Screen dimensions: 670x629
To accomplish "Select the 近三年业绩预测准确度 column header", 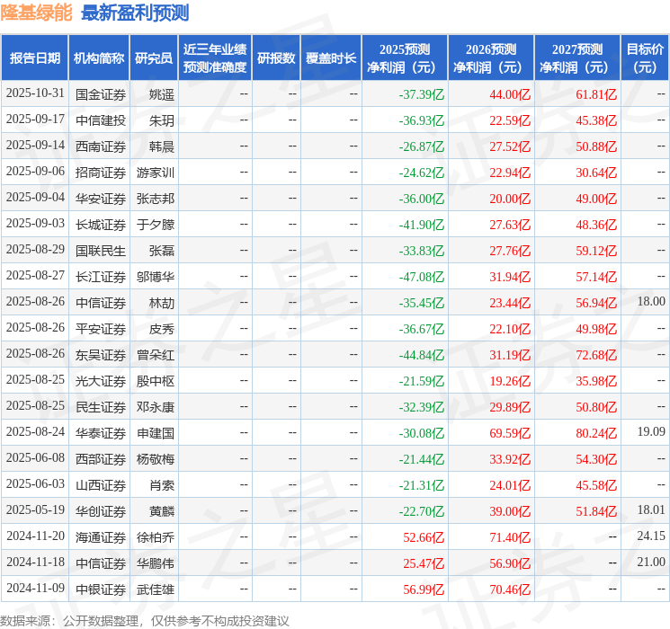I will [x=214, y=58].
